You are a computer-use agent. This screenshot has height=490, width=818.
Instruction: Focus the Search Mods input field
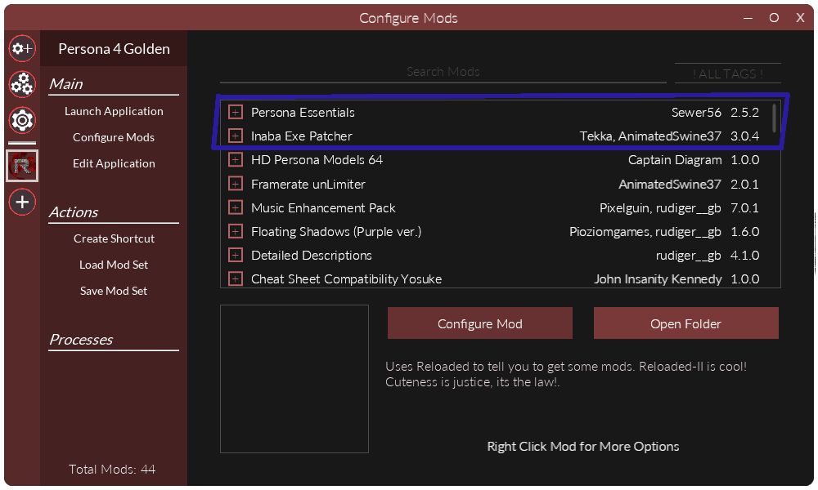(443, 72)
